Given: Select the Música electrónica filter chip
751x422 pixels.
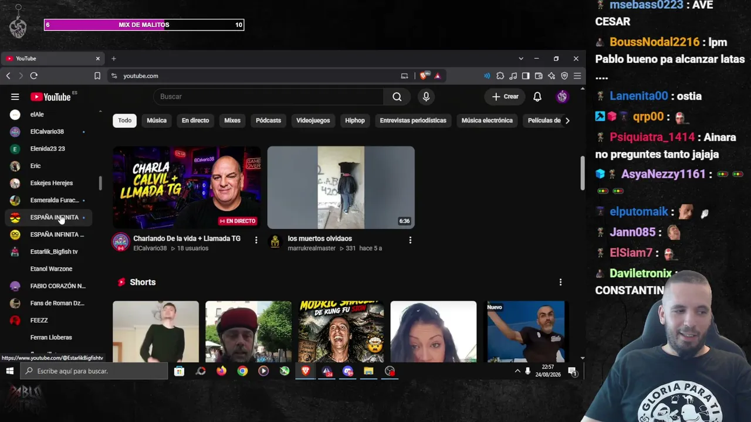Looking at the screenshot, I should pyautogui.click(x=487, y=121).
